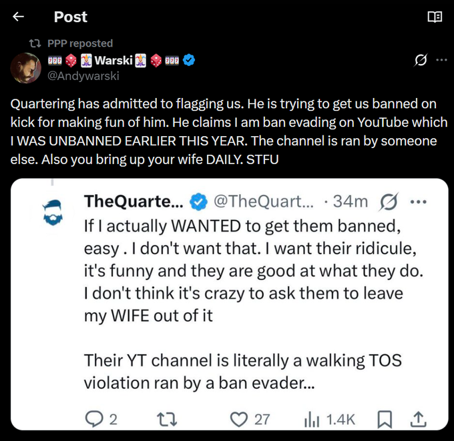The image size is (454, 441).
Task: Open reader view with the book icon
Action: click(x=435, y=17)
